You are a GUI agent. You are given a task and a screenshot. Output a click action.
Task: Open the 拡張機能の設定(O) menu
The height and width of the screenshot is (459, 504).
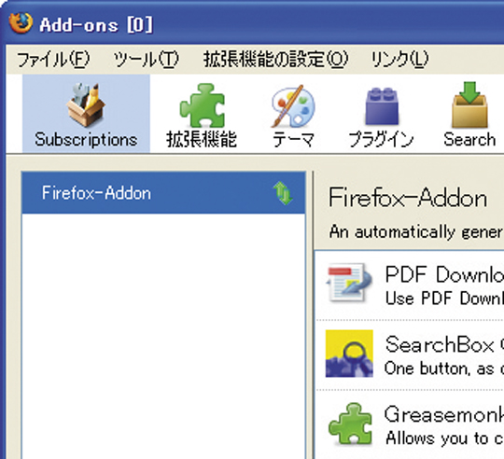tap(275, 60)
